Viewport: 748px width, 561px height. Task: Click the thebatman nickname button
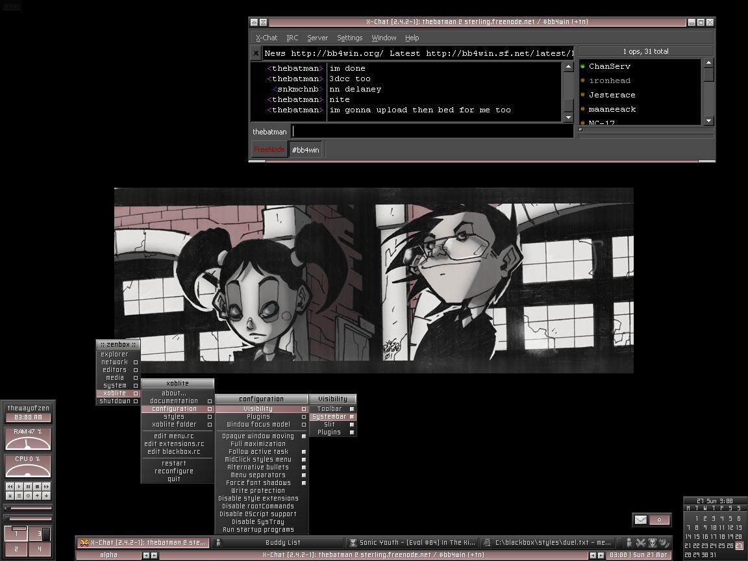tap(269, 132)
